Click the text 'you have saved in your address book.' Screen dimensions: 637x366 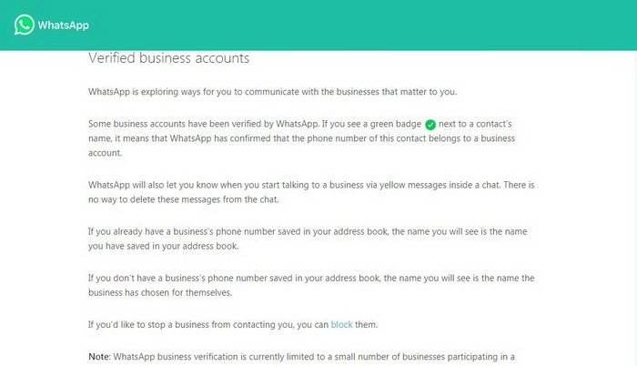click(x=163, y=247)
